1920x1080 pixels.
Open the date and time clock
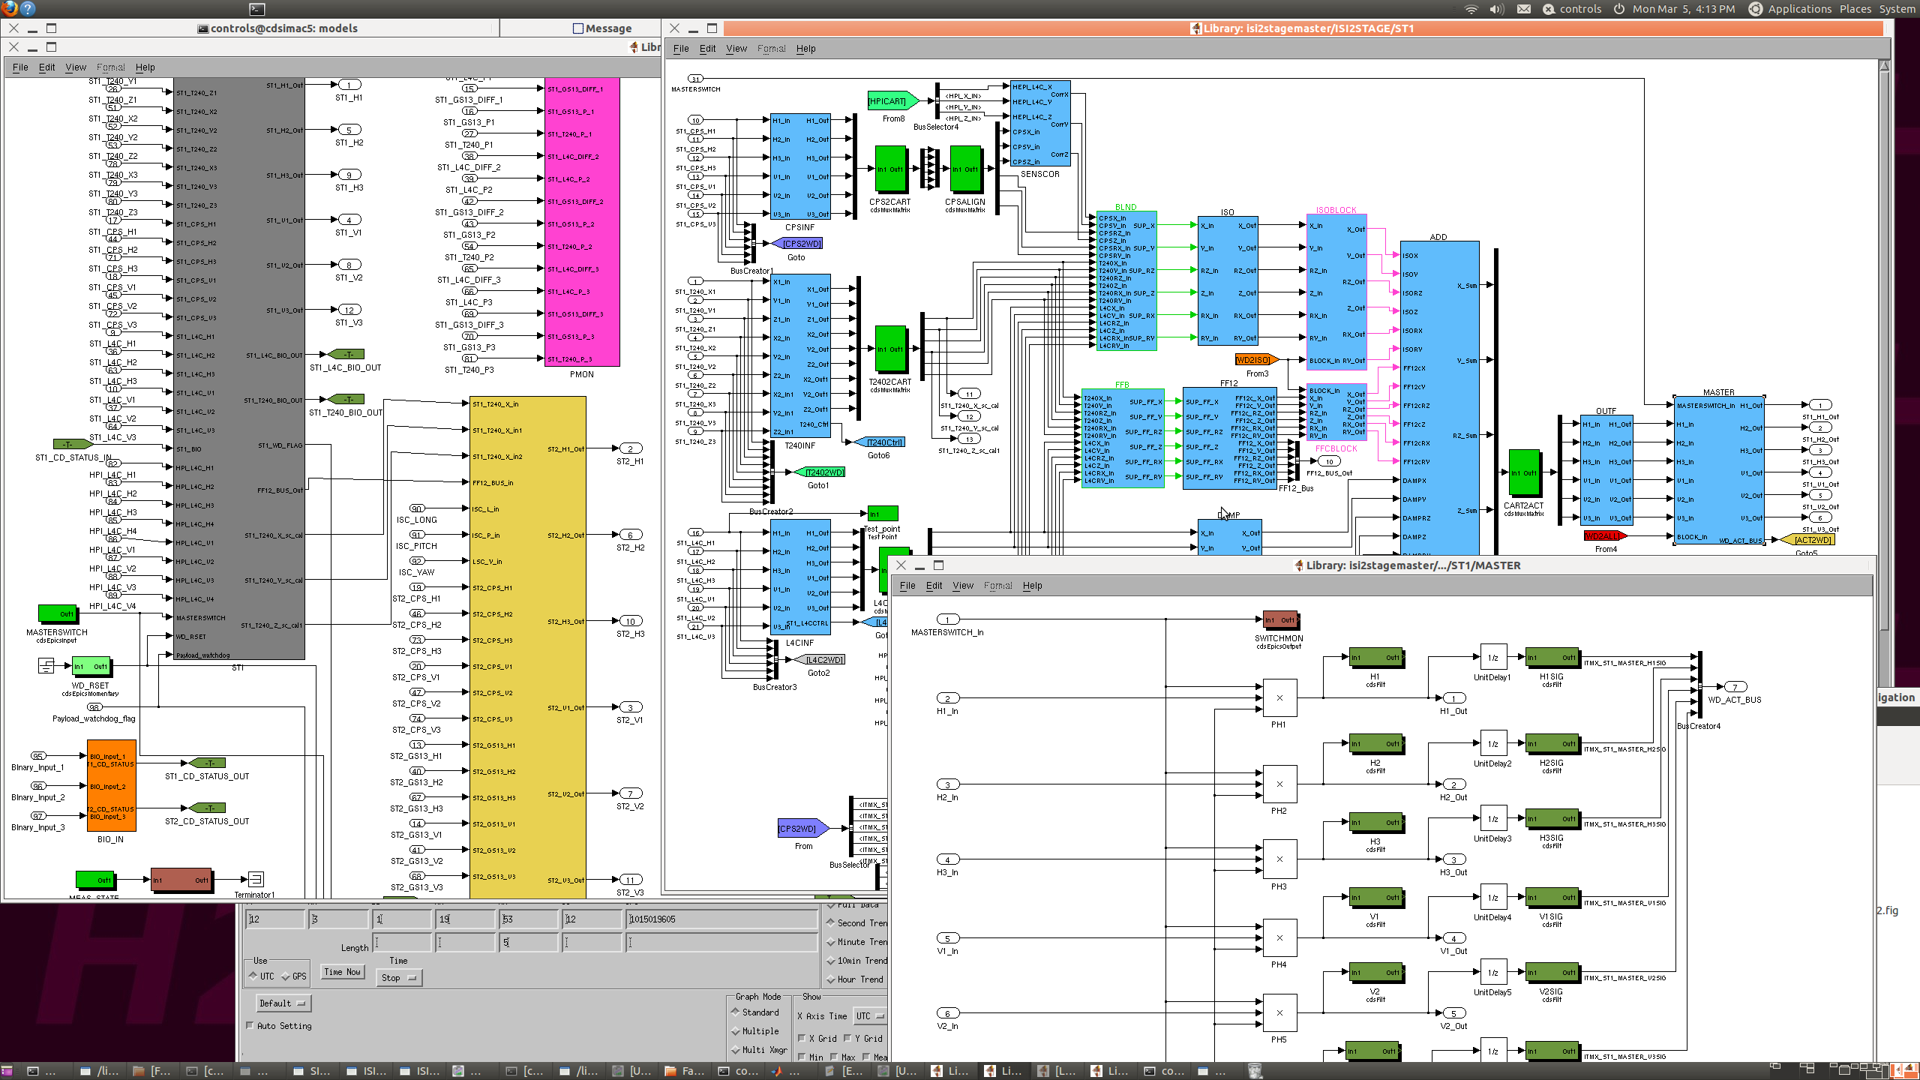[1684, 9]
